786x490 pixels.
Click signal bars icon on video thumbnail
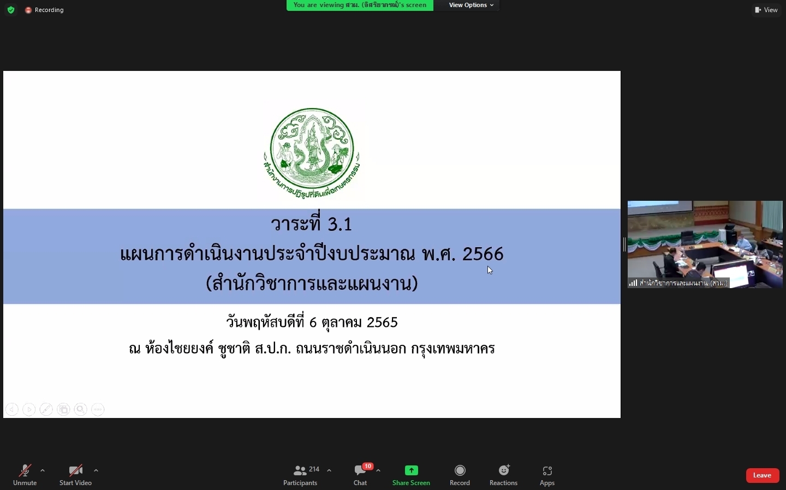pyautogui.click(x=633, y=283)
